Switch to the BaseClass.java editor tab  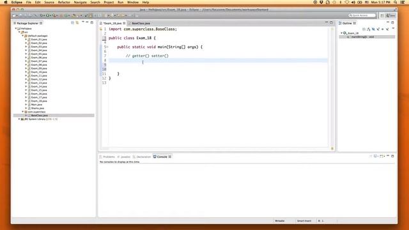tap(141, 23)
